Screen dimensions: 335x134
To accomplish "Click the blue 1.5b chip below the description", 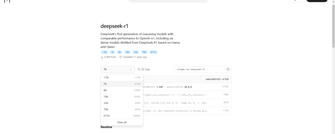I will point(104,52).
